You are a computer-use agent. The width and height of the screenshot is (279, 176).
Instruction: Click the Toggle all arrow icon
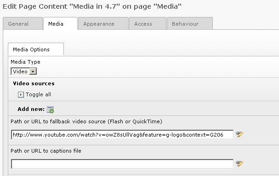click(x=21, y=94)
